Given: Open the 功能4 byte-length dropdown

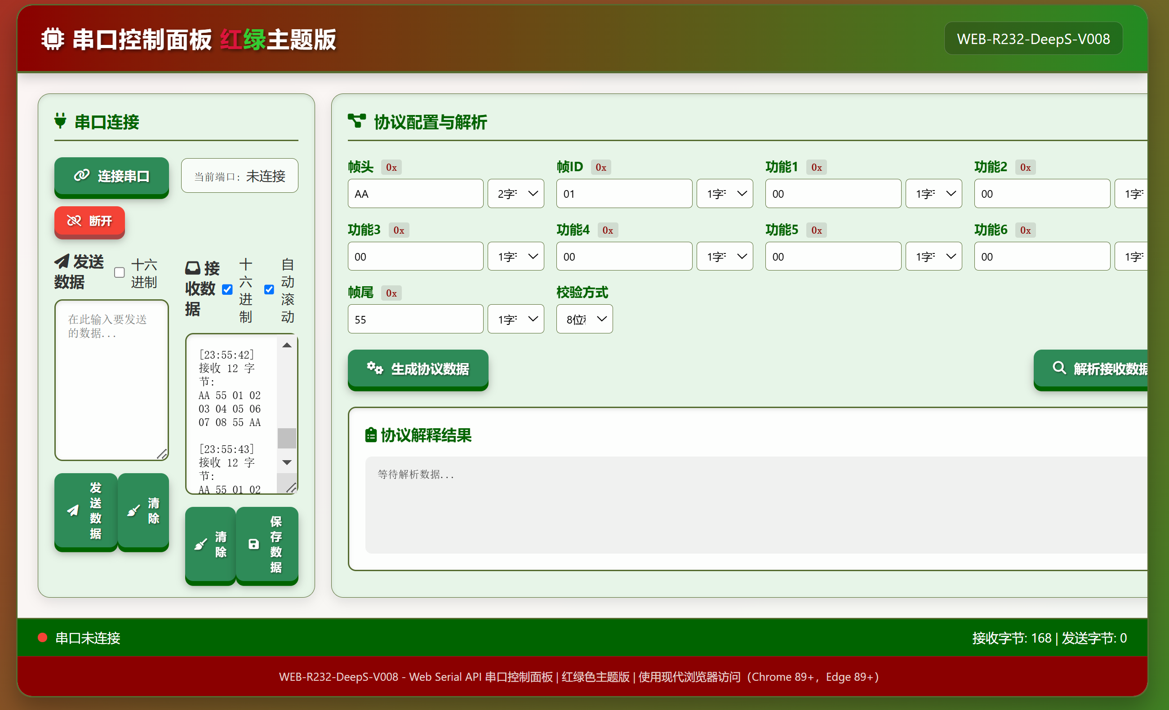Looking at the screenshot, I should coord(725,257).
